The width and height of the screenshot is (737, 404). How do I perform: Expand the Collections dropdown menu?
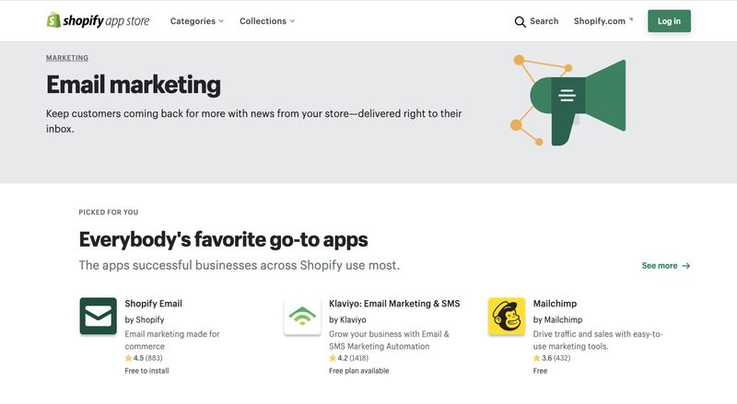coord(267,21)
